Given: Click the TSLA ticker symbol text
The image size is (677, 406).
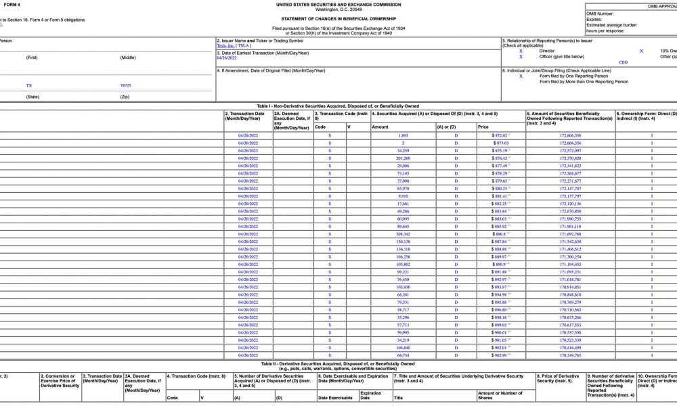Looking at the screenshot, I should pos(243,46).
